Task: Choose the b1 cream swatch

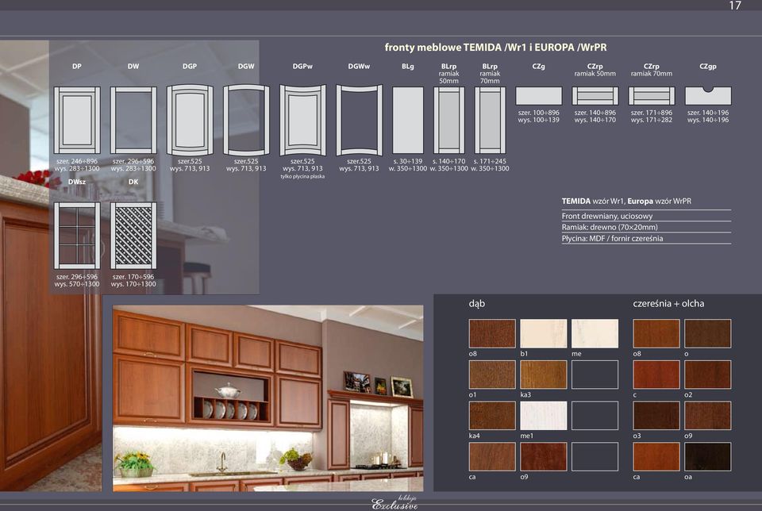Action: point(543,333)
